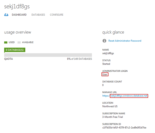Screen dimensions: 155x133
Task: Click Reset Administrator Password link
Action: coord(125,41)
